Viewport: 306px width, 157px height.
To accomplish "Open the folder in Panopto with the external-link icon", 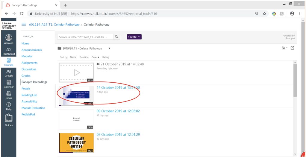I will 292,48.
